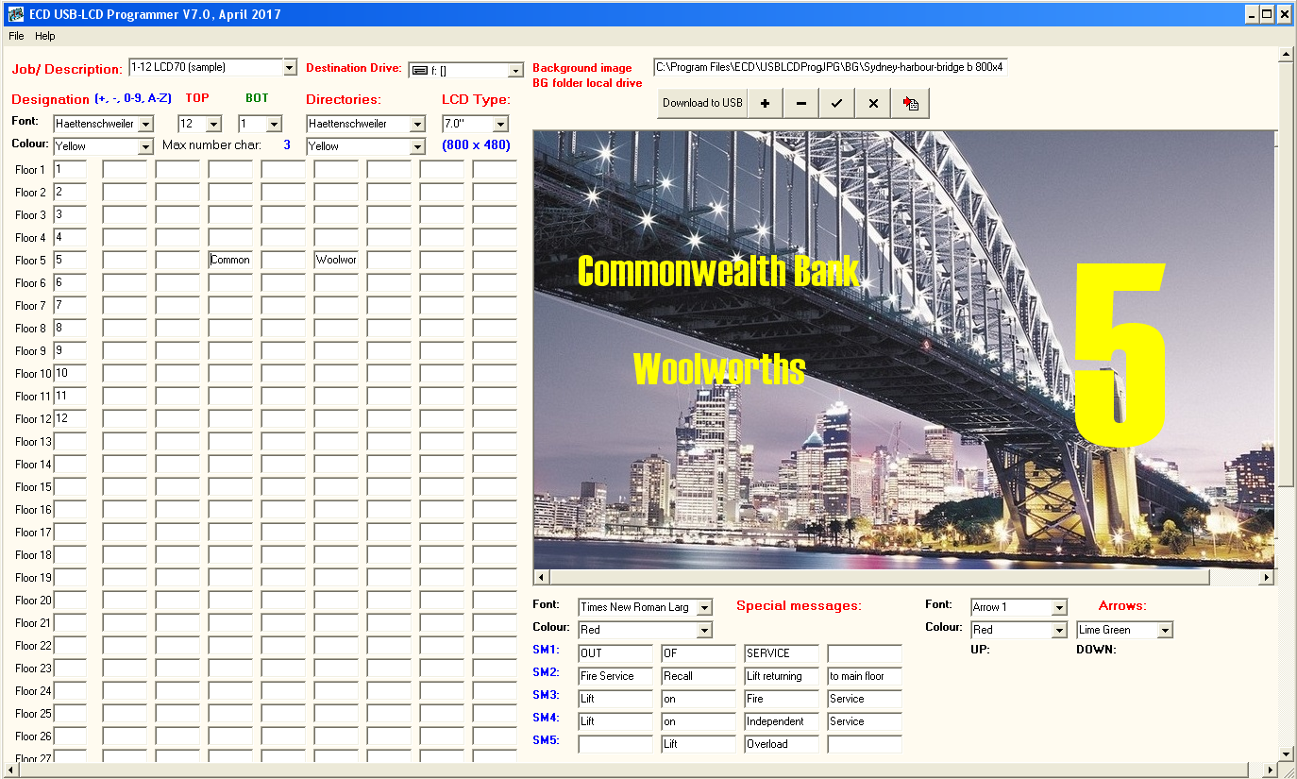The width and height of the screenshot is (1297, 779).
Task: Open Special messages font dropdown
Action: (704, 607)
